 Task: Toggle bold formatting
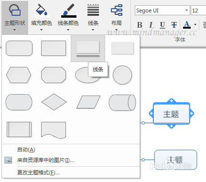pyautogui.click(x=140, y=25)
